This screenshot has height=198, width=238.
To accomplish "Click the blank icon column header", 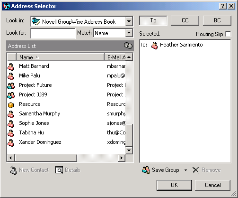I will pyautogui.click(x=12, y=57).
